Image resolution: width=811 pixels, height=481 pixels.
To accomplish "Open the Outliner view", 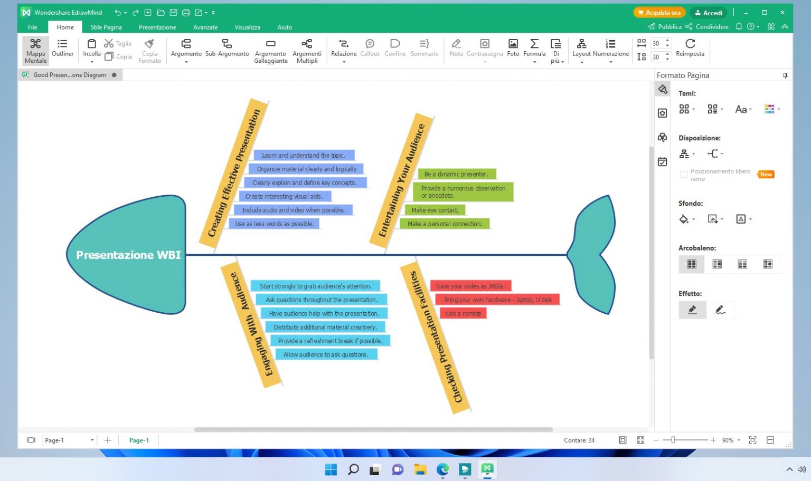I will (x=62, y=50).
